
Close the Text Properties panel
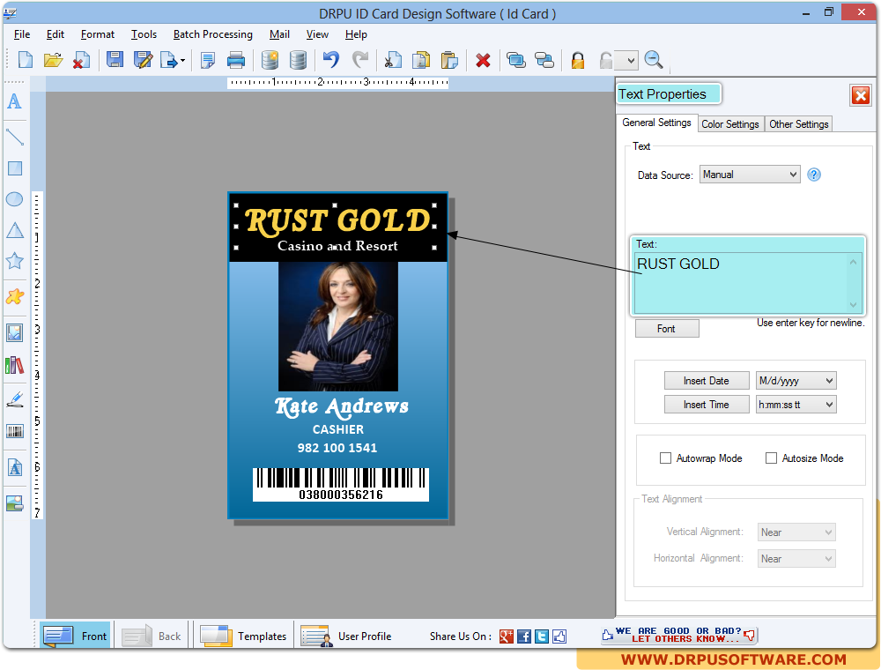(x=860, y=95)
